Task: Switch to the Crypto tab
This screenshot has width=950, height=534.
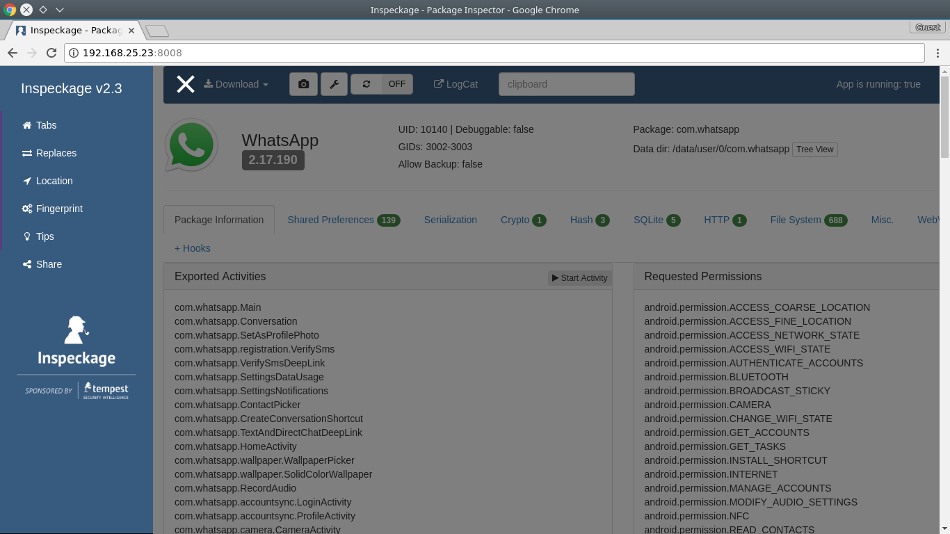Action: [x=523, y=220]
